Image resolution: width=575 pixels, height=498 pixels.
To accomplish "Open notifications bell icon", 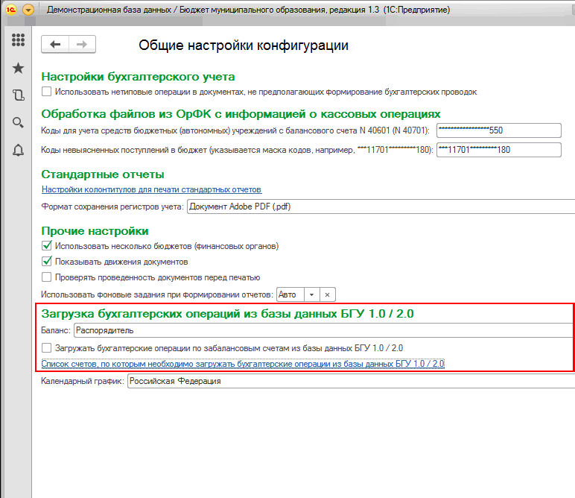I will [x=19, y=150].
